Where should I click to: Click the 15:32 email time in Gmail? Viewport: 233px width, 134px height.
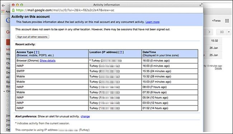tap(214, 41)
